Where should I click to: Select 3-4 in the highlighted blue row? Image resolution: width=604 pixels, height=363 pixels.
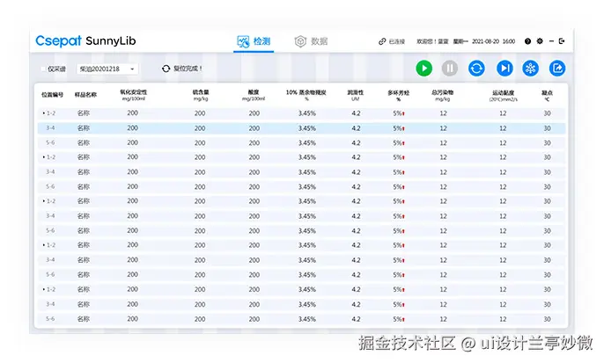point(50,128)
